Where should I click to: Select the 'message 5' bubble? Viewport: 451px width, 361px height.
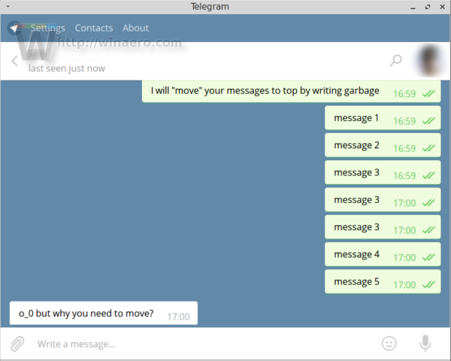tap(383, 281)
